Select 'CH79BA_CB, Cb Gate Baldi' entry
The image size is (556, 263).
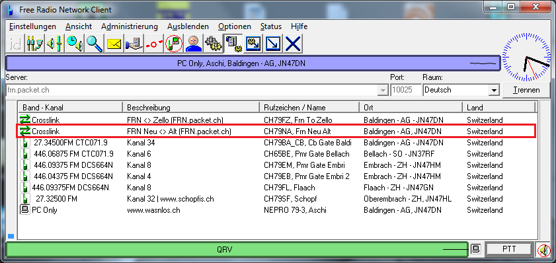(x=308, y=143)
